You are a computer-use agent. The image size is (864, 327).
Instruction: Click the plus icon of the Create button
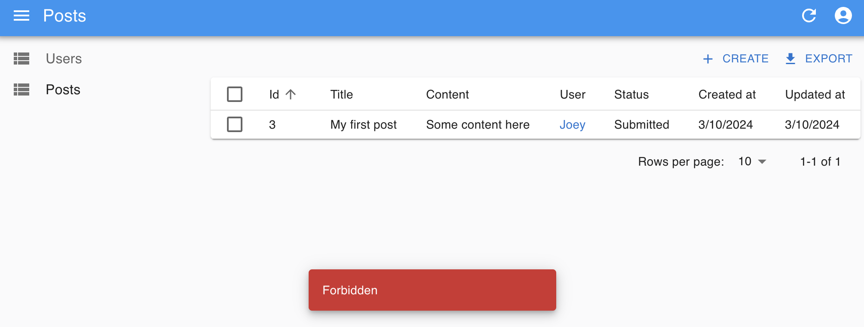[x=708, y=59]
